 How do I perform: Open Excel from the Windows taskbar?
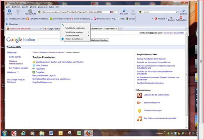(79, 133)
